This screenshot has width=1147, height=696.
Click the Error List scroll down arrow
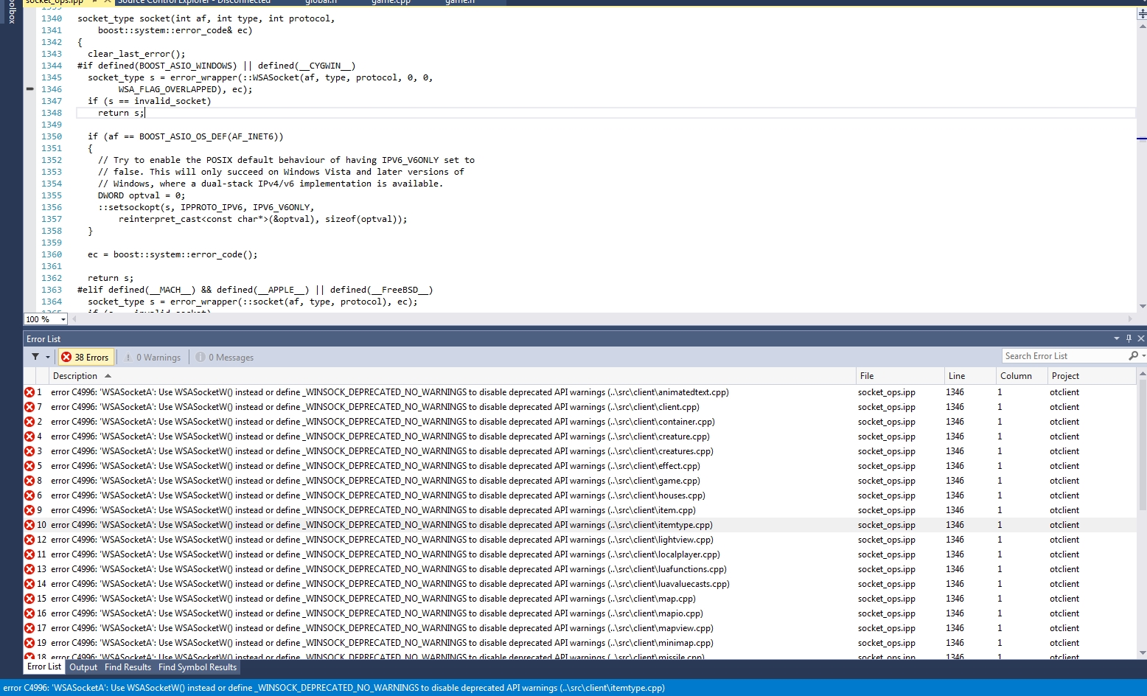tap(1142, 652)
